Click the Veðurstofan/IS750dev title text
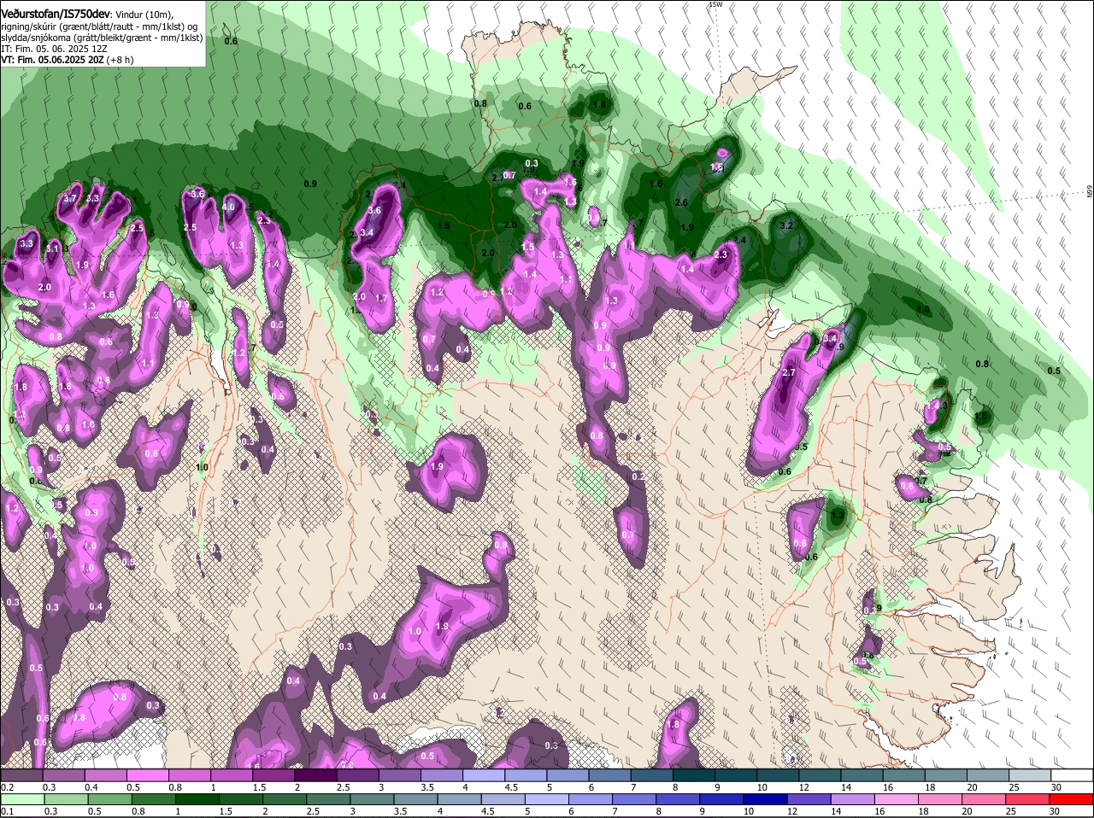The width and height of the screenshot is (1094, 818). click(56, 15)
